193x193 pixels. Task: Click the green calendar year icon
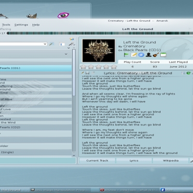[x=163, y=55]
